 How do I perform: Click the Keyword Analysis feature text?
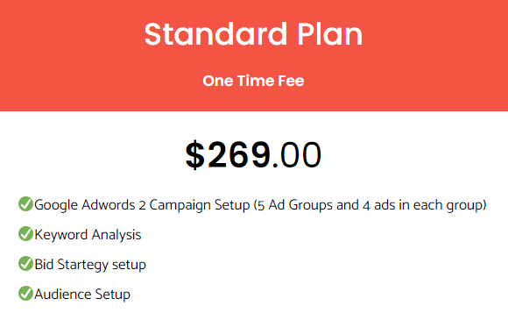pyautogui.click(x=88, y=235)
